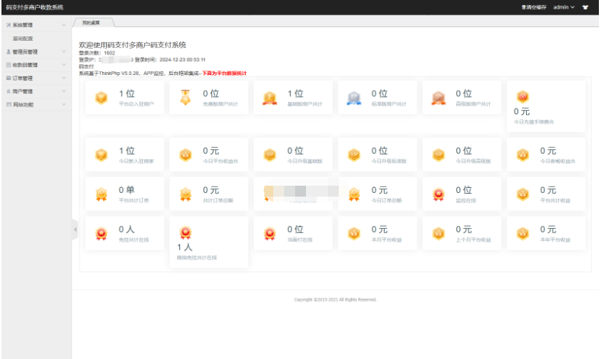Screen dimensions: 604x359
Task: Click the 本月平台收益 icon
Action: [354, 234]
